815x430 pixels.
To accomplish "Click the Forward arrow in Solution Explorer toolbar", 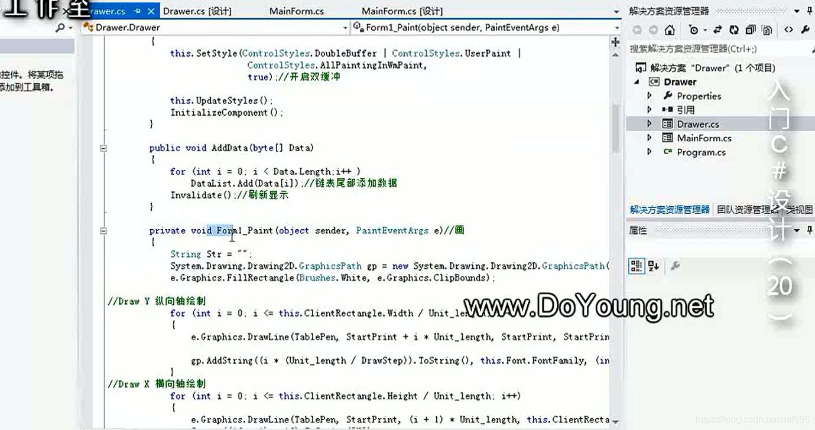I will (653, 30).
